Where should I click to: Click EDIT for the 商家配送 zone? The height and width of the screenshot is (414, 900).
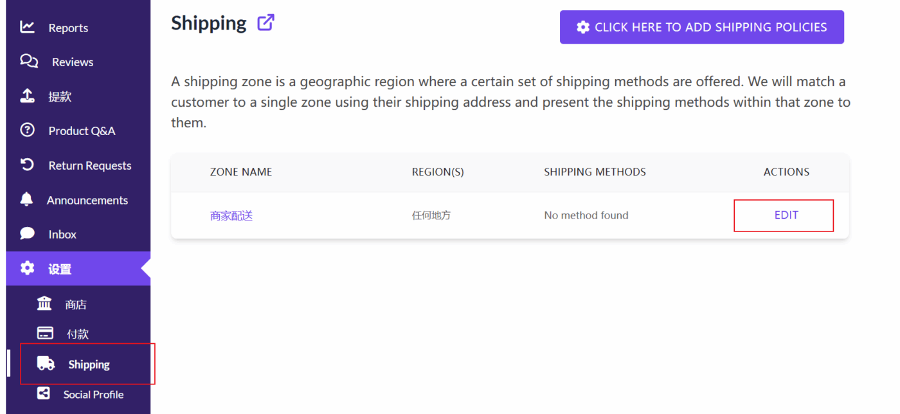pos(786,215)
